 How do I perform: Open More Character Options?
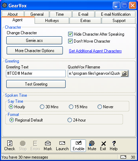[x=35, y=51]
